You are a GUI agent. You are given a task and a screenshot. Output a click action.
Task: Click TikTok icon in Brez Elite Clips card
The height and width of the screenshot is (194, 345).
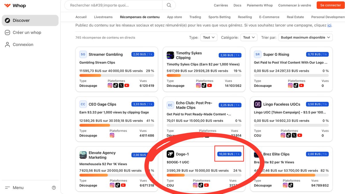tap(291, 185)
